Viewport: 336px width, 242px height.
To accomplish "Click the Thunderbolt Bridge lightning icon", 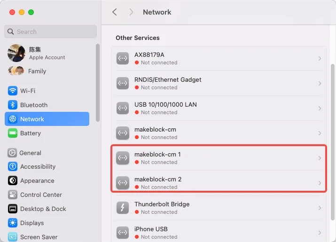I will point(123,208).
